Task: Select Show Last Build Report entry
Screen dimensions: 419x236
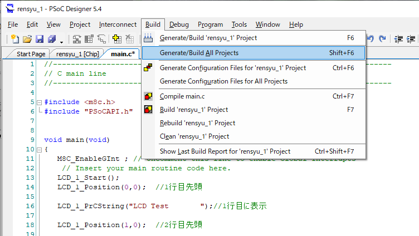Action: pyautogui.click(x=254, y=151)
